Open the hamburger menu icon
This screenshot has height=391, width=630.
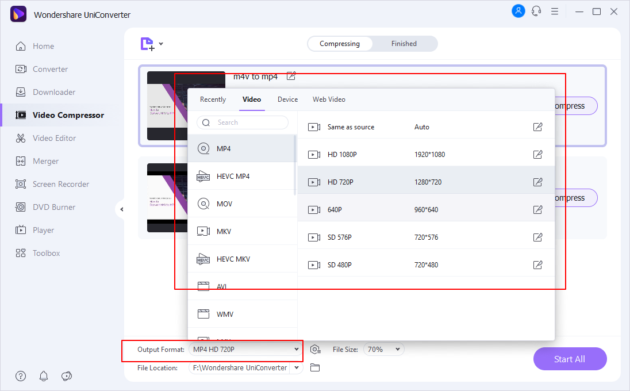click(x=555, y=11)
